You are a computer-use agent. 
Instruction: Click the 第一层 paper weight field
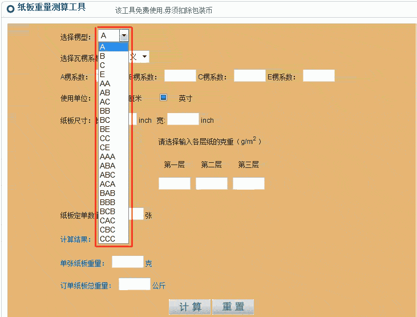(174, 183)
